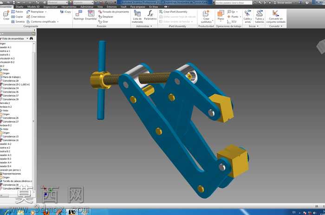
Task: Select the Eje work axis tool
Action: (x=231, y=12)
